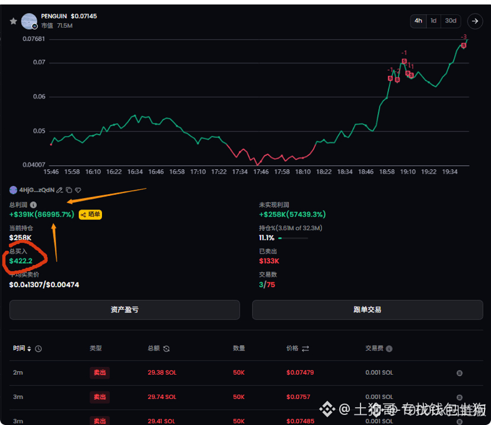
Task: Click the 3/75 trade count
Action: [x=267, y=285]
